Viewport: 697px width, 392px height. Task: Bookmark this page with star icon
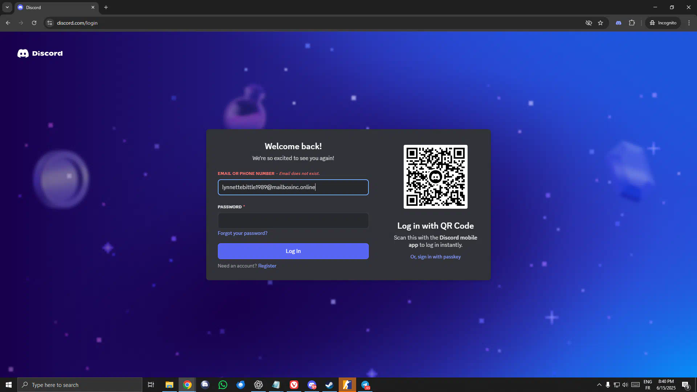coord(600,23)
